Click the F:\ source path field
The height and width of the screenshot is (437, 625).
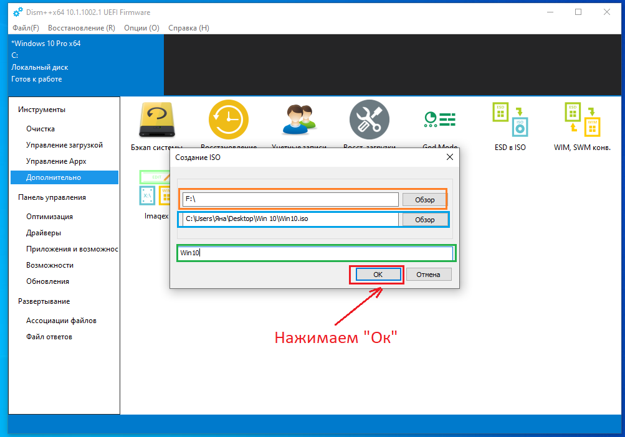click(x=290, y=199)
